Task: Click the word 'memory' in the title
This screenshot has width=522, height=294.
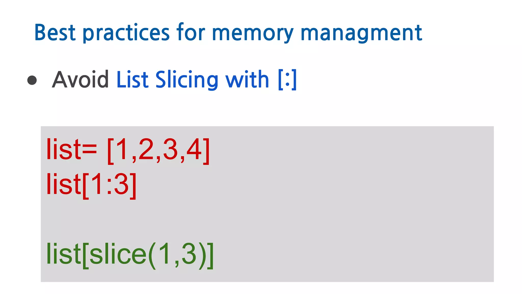Action: (253, 33)
